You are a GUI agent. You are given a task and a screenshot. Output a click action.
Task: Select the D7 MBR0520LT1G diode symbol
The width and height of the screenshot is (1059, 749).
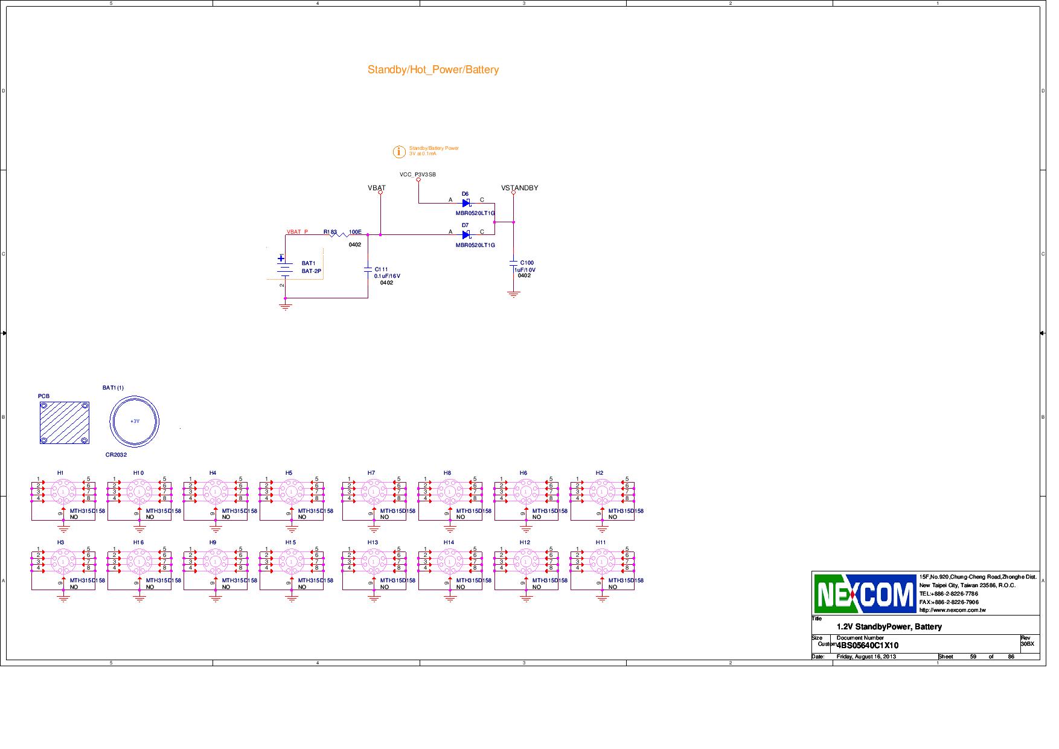pyautogui.click(x=465, y=236)
